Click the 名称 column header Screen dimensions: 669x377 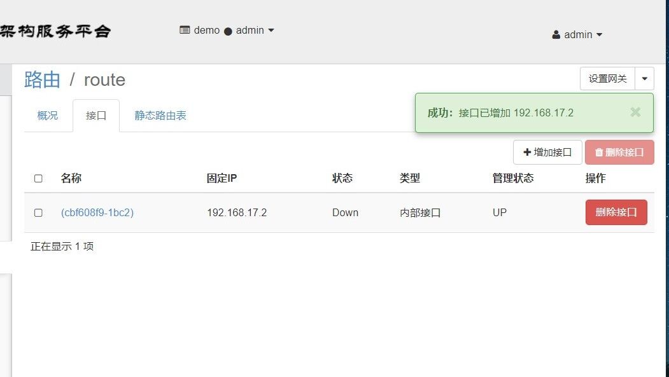tap(71, 178)
